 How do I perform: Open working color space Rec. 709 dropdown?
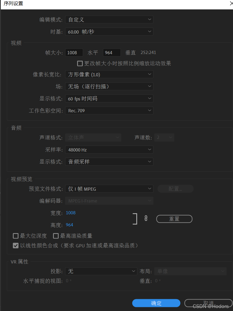pyautogui.click(x=109, y=110)
